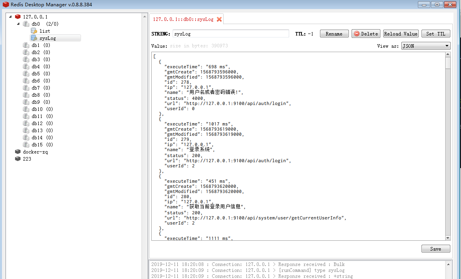Screen dimensions: 461x279
Task: Switch to the 127.0.0.1::db0::sysLog tab
Action: (x=183, y=19)
